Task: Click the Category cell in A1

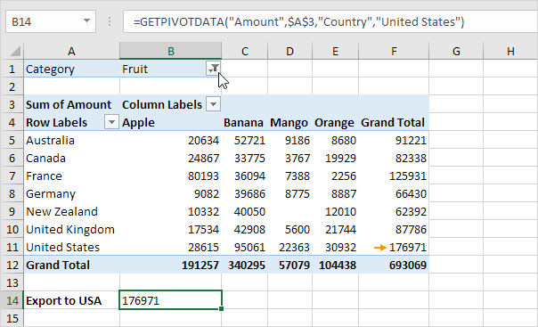Action: point(72,69)
